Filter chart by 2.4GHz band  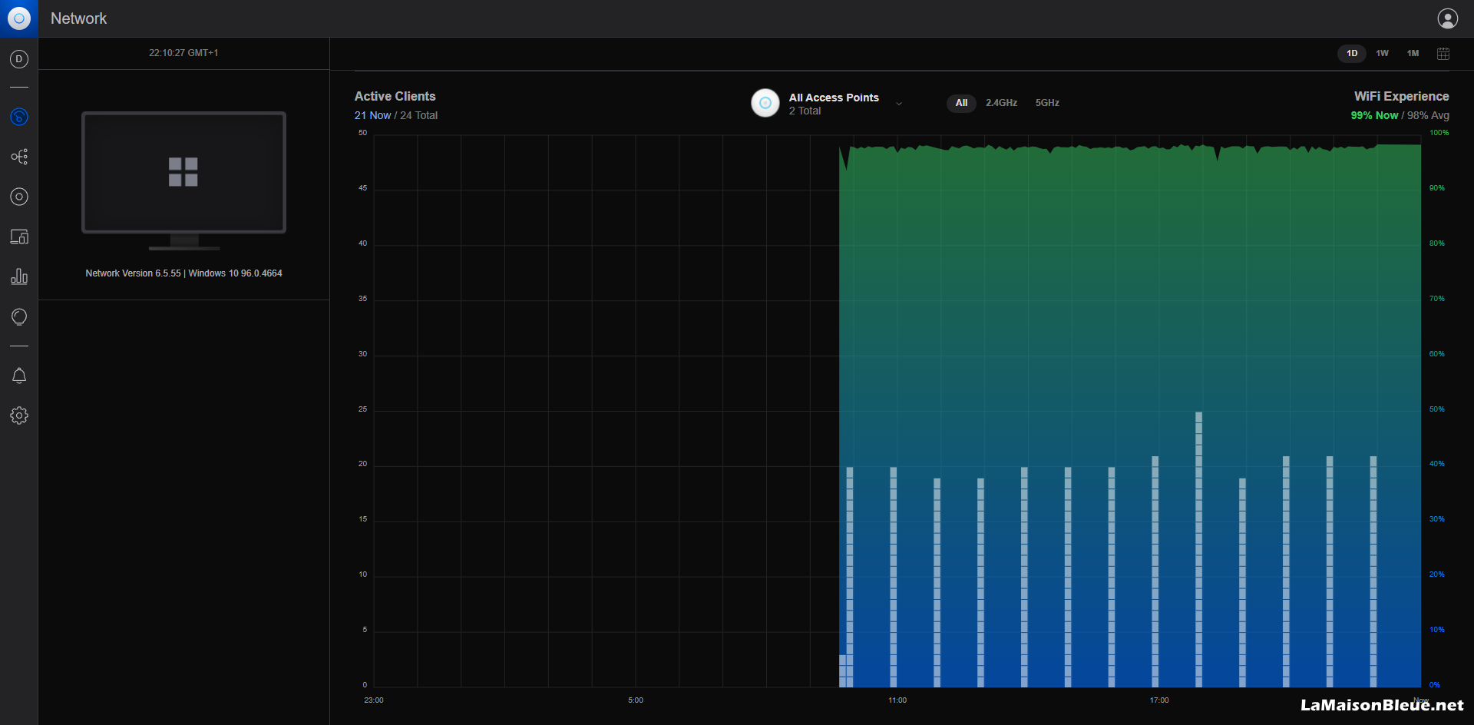coord(1001,103)
